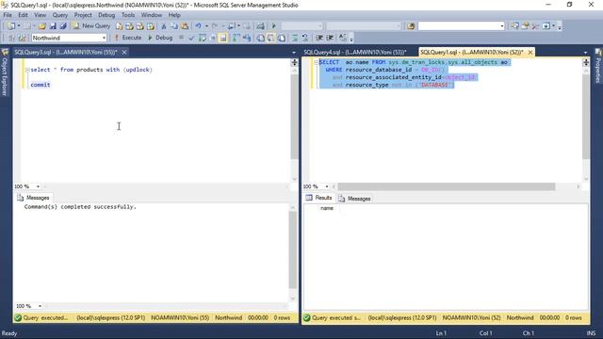Select the Results tab in right pane
603x339 pixels.
point(318,198)
